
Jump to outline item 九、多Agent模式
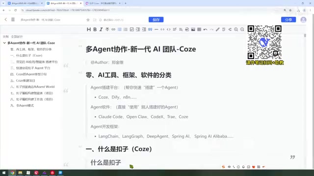tap(22, 106)
